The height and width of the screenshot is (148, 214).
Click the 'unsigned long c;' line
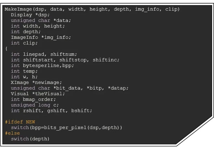click(x=34, y=105)
